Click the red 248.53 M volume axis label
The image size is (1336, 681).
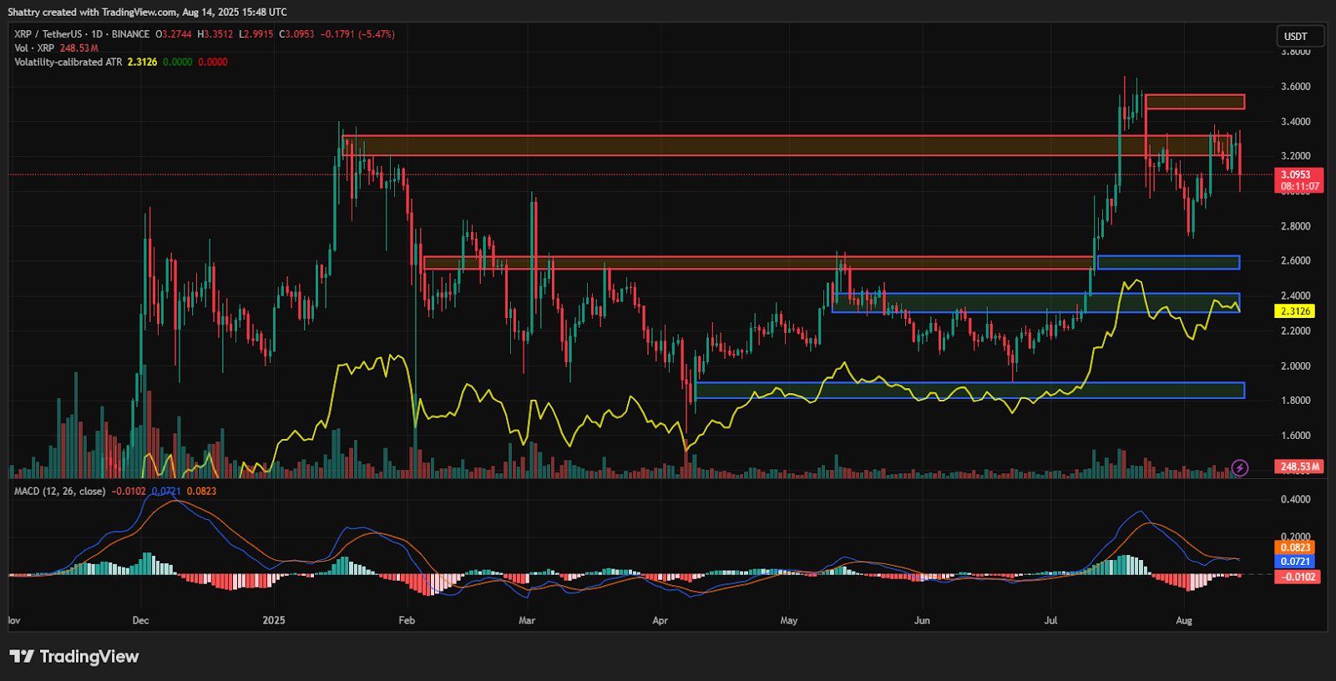(x=1298, y=467)
